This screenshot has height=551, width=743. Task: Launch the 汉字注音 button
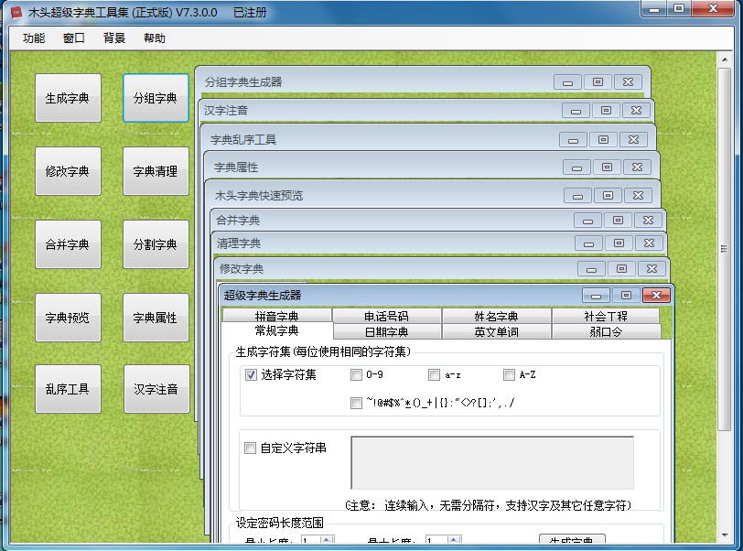click(x=156, y=389)
